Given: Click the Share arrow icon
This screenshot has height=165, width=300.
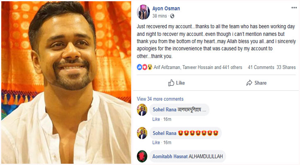Looking at the screenshot, I should tap(249, 83).
